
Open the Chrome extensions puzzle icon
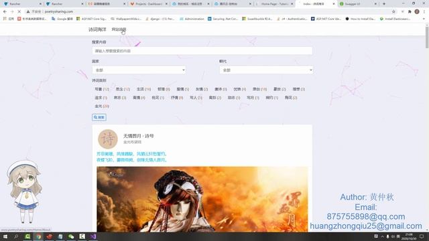pos(410,12)
